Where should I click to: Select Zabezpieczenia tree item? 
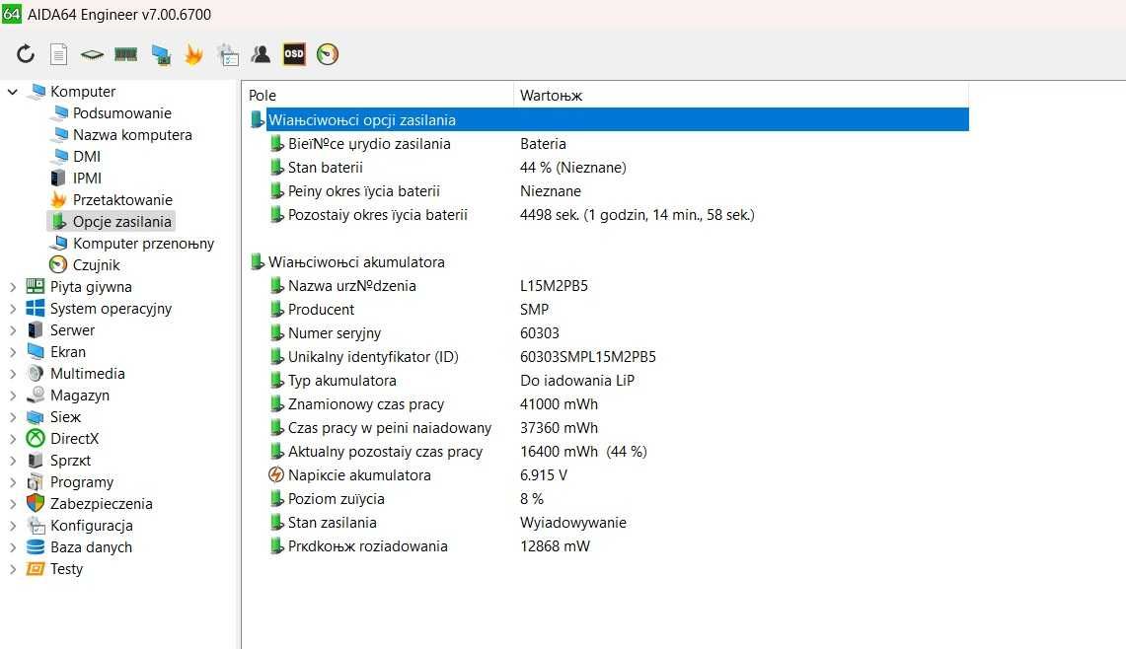point(102,504)
